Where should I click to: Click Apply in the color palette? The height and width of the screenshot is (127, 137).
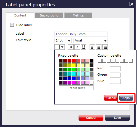coord(126,98)
